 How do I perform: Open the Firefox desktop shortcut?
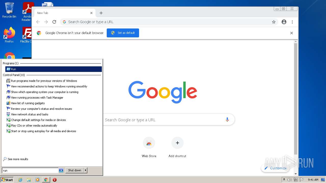coord(9,35)
